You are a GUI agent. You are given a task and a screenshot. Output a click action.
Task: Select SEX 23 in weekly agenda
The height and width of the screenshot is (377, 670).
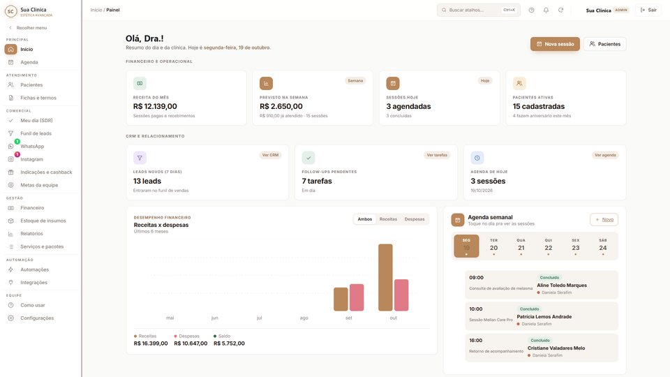click(576, 246)
